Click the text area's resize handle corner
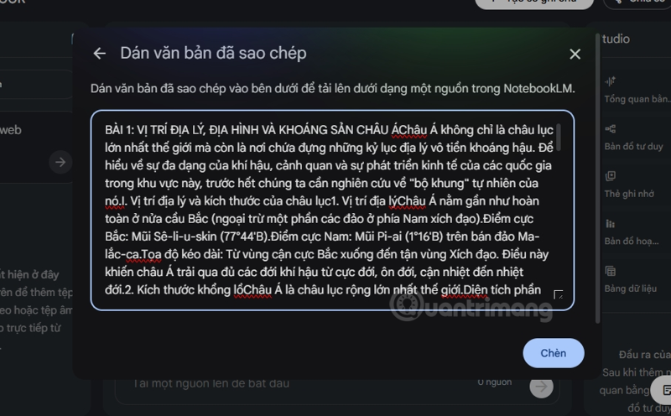The height and width of the screenshot is (416, 671). [558, 294]
